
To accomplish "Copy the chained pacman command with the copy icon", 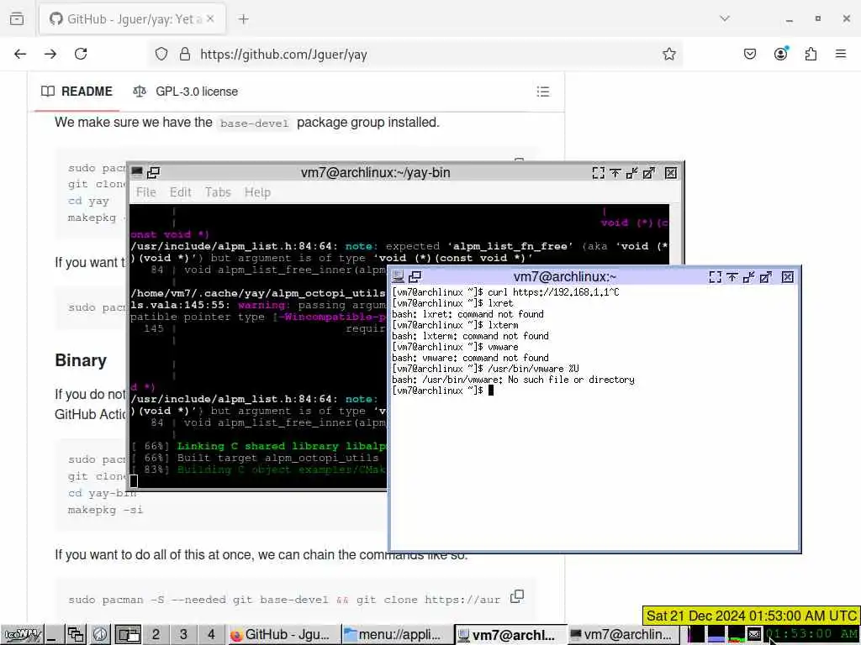I will [517, 597].
